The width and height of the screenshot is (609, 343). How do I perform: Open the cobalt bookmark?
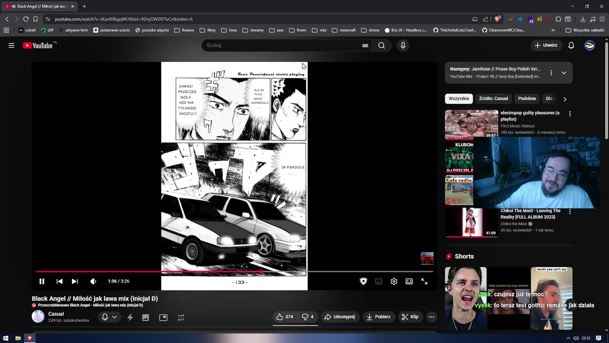point(27,30)
